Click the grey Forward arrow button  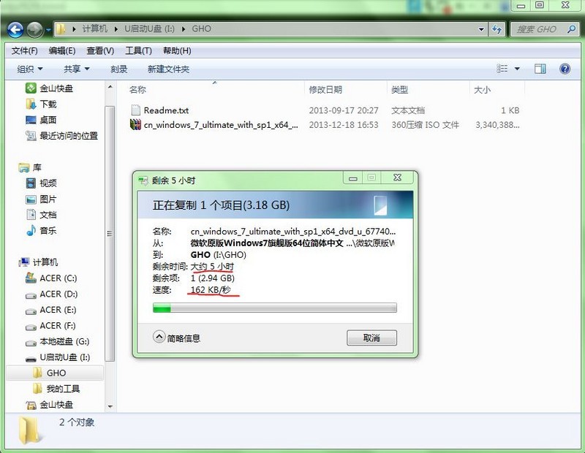tap(34, 30)
